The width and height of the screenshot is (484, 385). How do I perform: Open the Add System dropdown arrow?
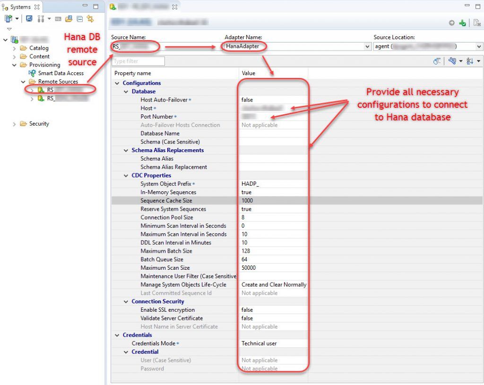click(x=17, y=19)
